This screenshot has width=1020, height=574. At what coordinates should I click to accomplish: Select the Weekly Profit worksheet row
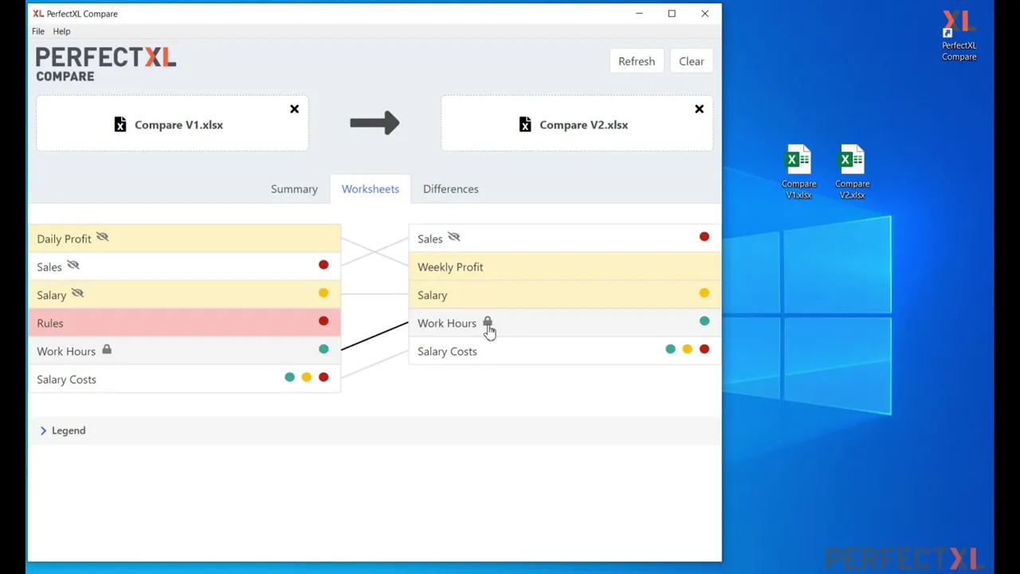[x=565, y=266]
